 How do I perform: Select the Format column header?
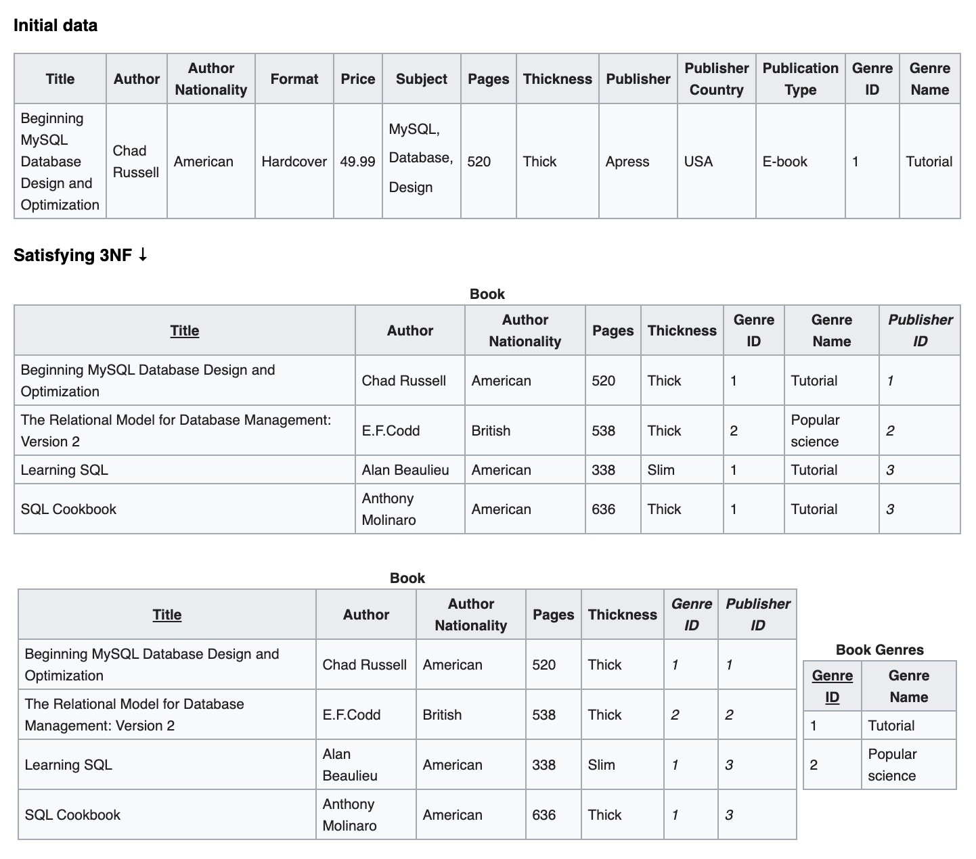[x=294, y=79]
